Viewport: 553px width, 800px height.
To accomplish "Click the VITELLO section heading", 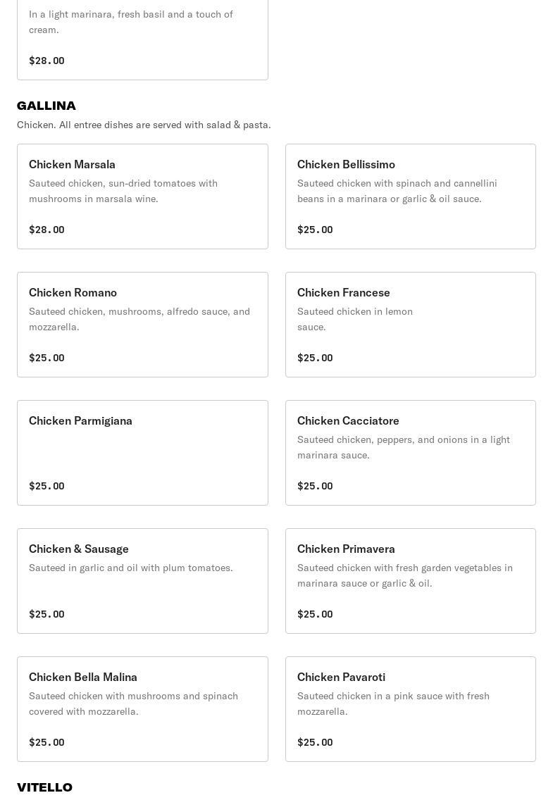I will click(44, 787).
